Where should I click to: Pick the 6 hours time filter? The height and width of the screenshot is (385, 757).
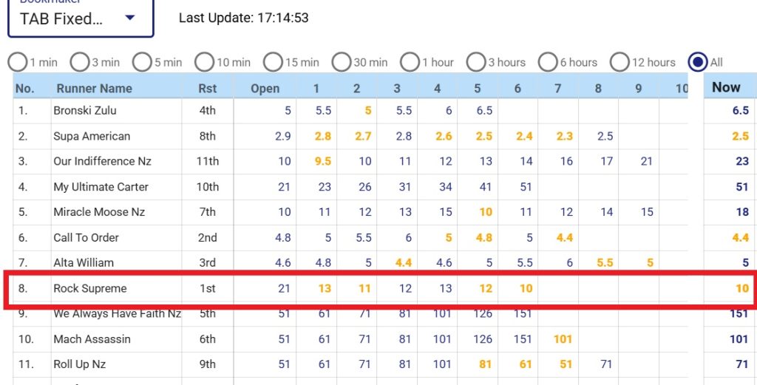[x=548, y=62]
